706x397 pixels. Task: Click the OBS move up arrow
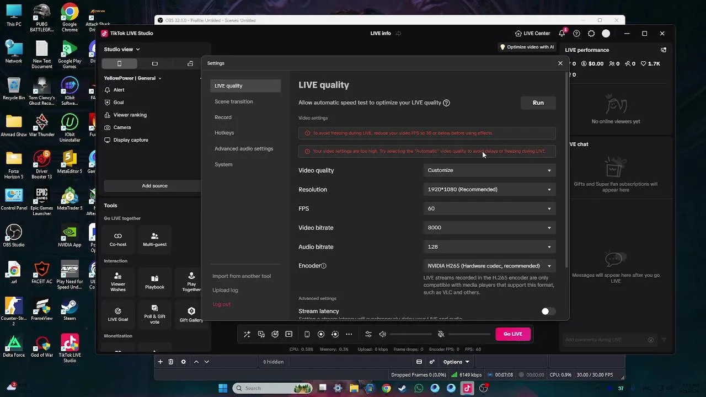pyautogui.click(x=196, y=362)
